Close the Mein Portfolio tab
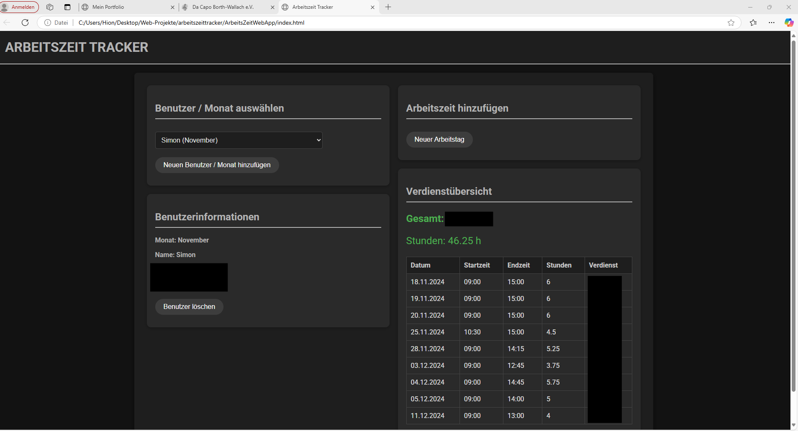Image resolution: width=798 pixels, height=431 pixels. tap(172, 7)
